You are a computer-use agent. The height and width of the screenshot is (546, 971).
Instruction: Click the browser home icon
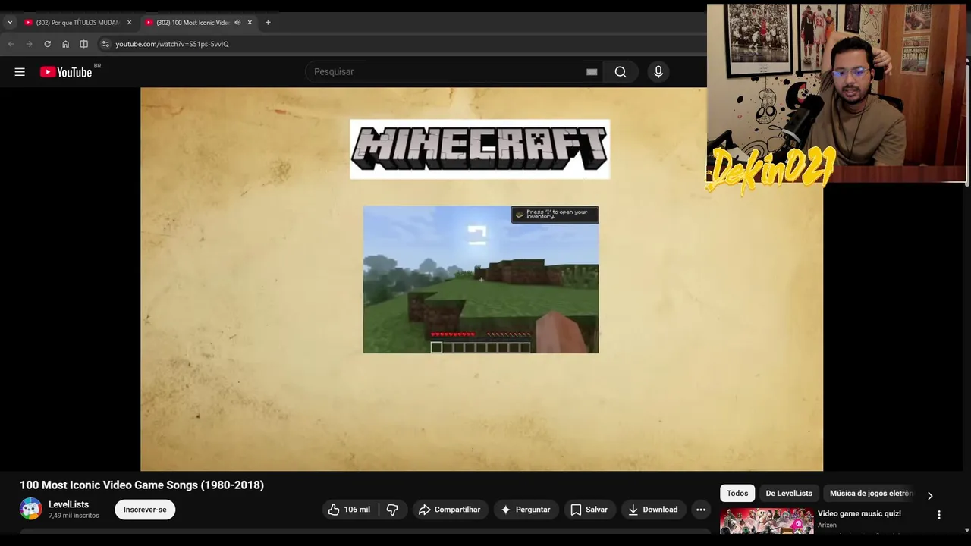(66, 44)
